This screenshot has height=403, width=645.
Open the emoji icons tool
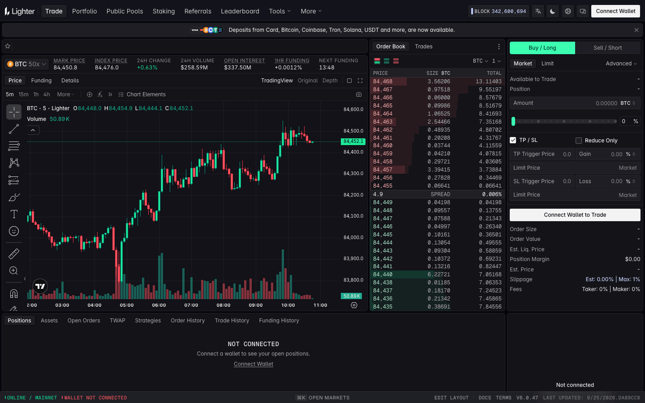click(14, 231)
